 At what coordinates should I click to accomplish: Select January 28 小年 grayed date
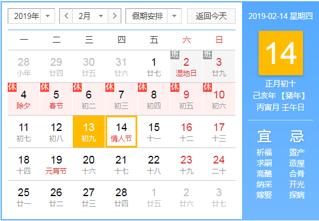(x=24, y=66)
